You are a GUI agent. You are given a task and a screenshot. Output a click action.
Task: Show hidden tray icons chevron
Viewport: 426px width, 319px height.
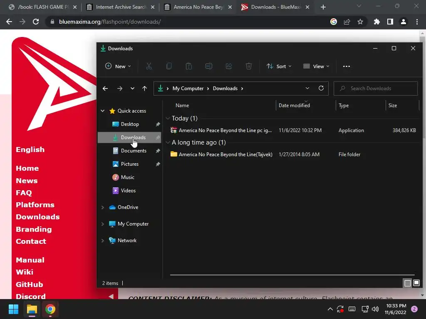330,309
